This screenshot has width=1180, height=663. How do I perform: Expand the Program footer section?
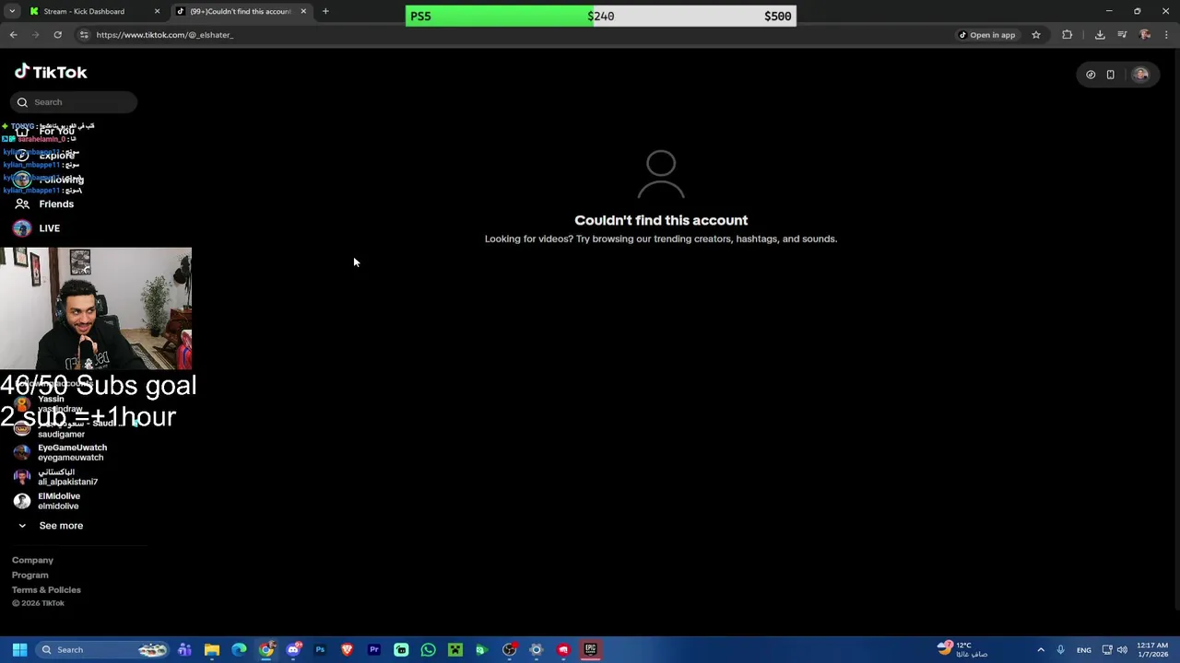(30, 575)
